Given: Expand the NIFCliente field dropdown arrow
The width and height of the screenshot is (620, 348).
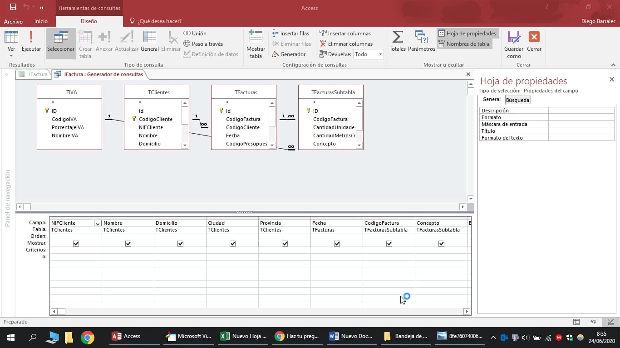Looking at the screenshot, I should tap(97, 223).
